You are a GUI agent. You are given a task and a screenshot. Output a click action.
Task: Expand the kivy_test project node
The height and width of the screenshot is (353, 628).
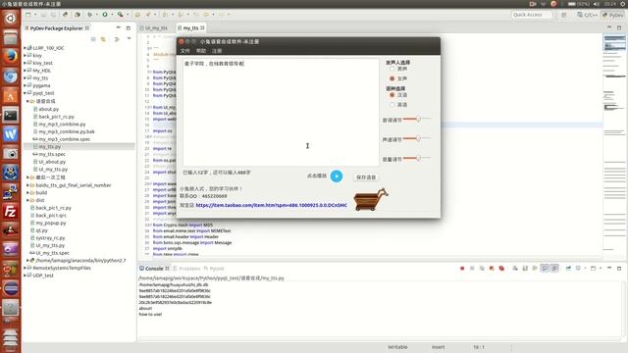pos(25,63)
